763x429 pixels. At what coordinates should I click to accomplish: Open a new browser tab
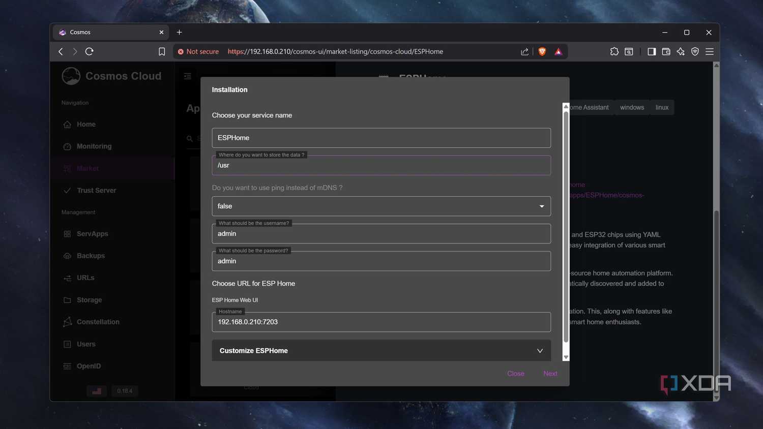(179, 32)
